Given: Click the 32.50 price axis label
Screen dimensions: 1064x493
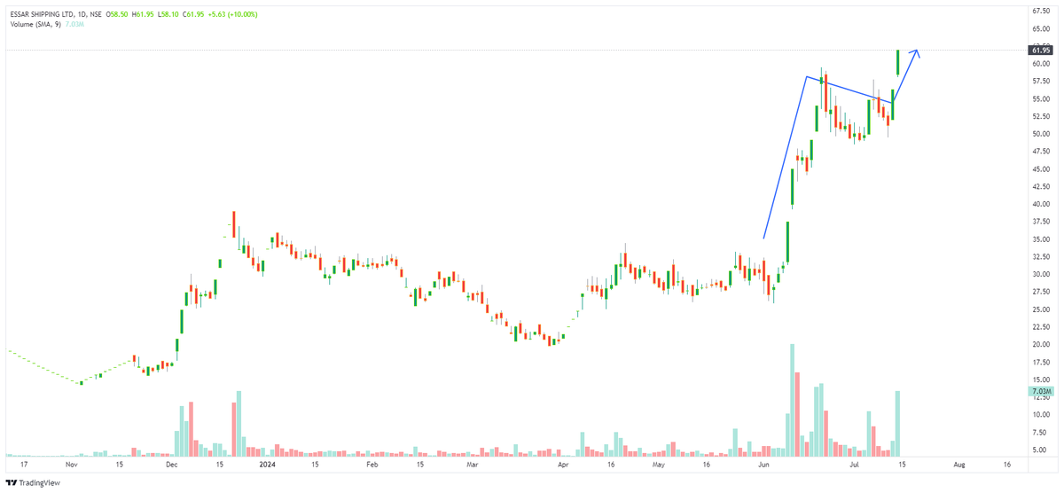Looking at the screenshot, I should pos(1041,256).
